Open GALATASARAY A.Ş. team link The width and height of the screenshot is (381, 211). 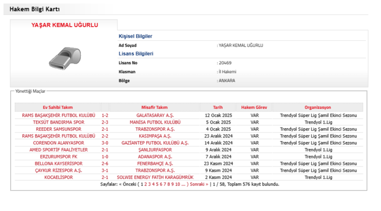point(155,115)
